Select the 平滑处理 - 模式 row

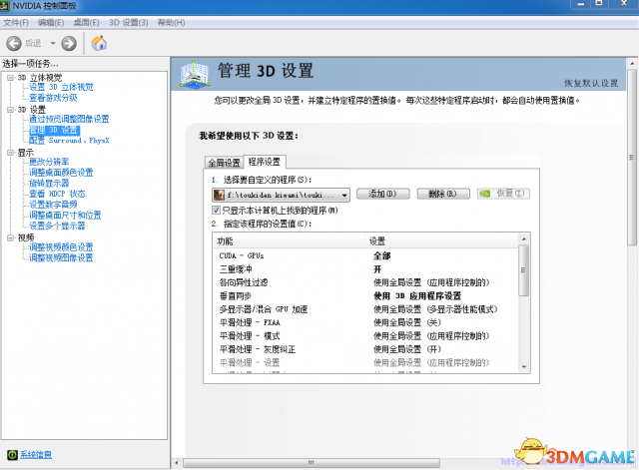click(x=365, y=336)
